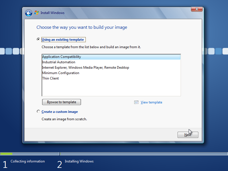The height and width of the screenshot is (171, 228).
Task: Close the Install Windows dialog
Action: (197, 9)
